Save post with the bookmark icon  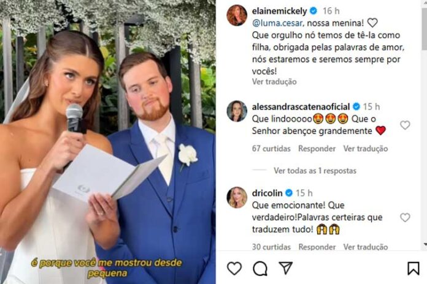coord(413,269)
